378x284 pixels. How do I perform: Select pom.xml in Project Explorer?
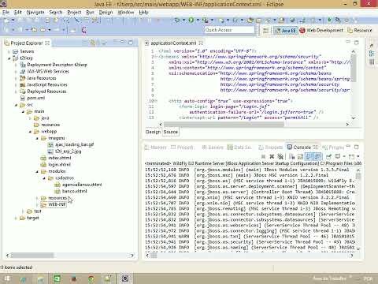tap(32, 98)
